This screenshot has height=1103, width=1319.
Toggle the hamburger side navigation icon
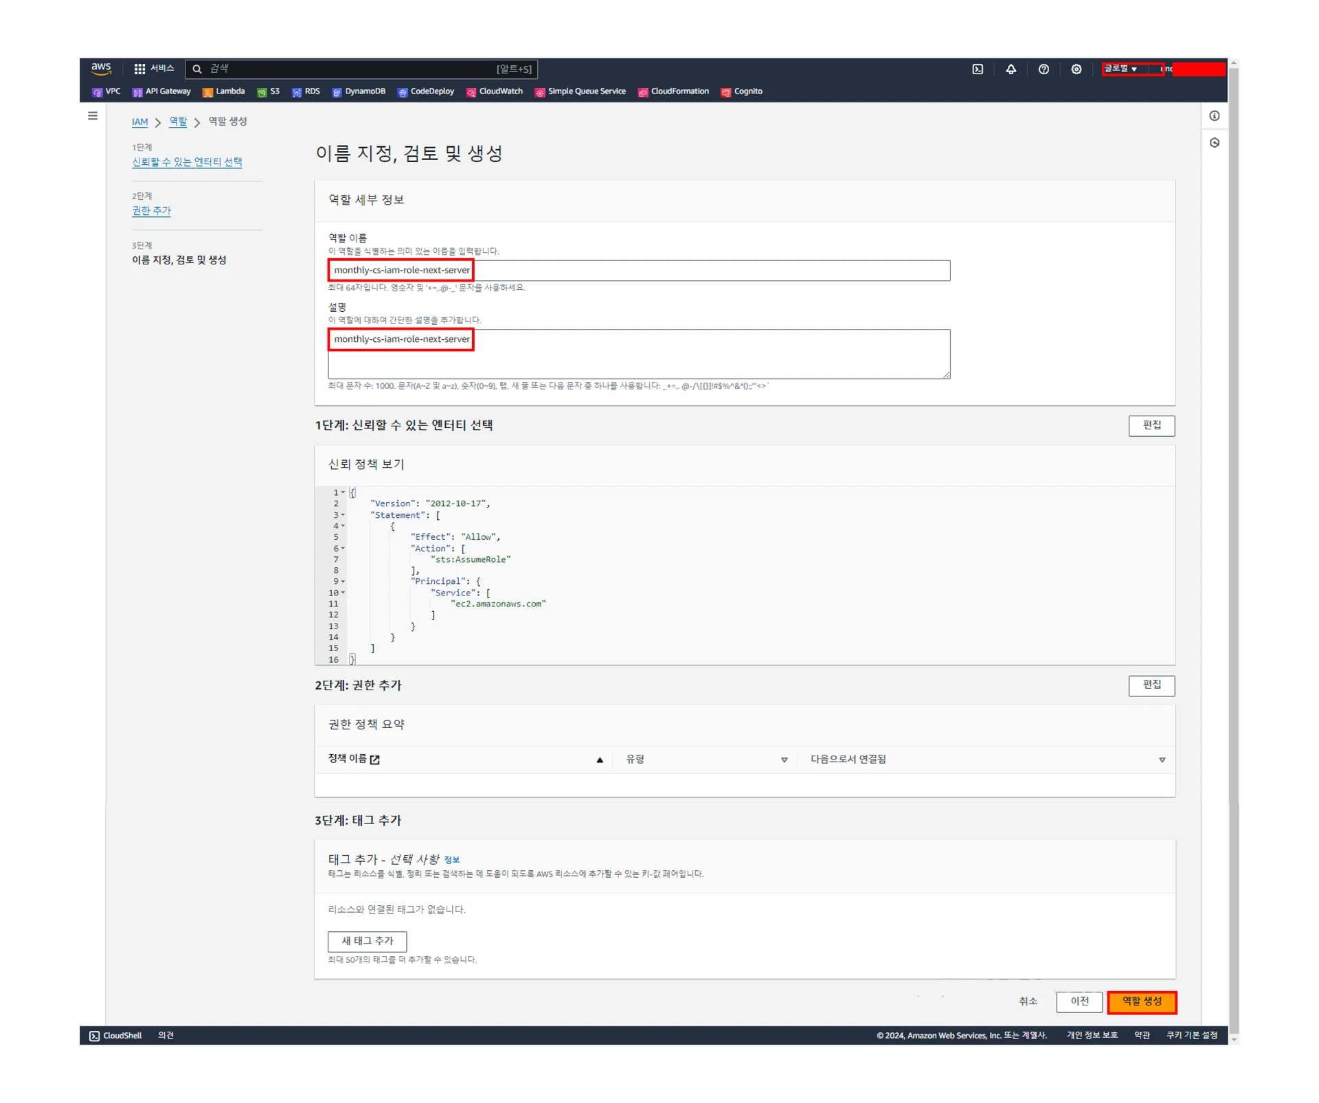(93, 116)
